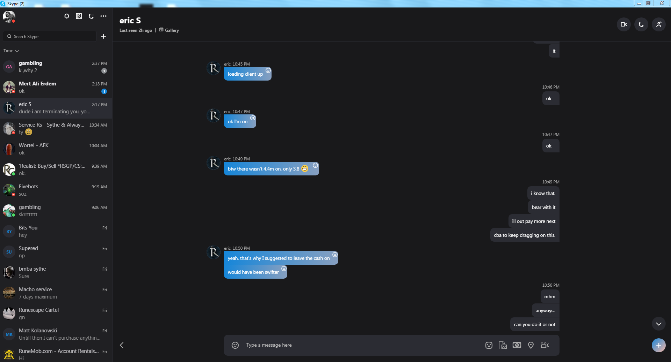Expand the Time sort dropdown
The image size is (671, 362).
11,51
